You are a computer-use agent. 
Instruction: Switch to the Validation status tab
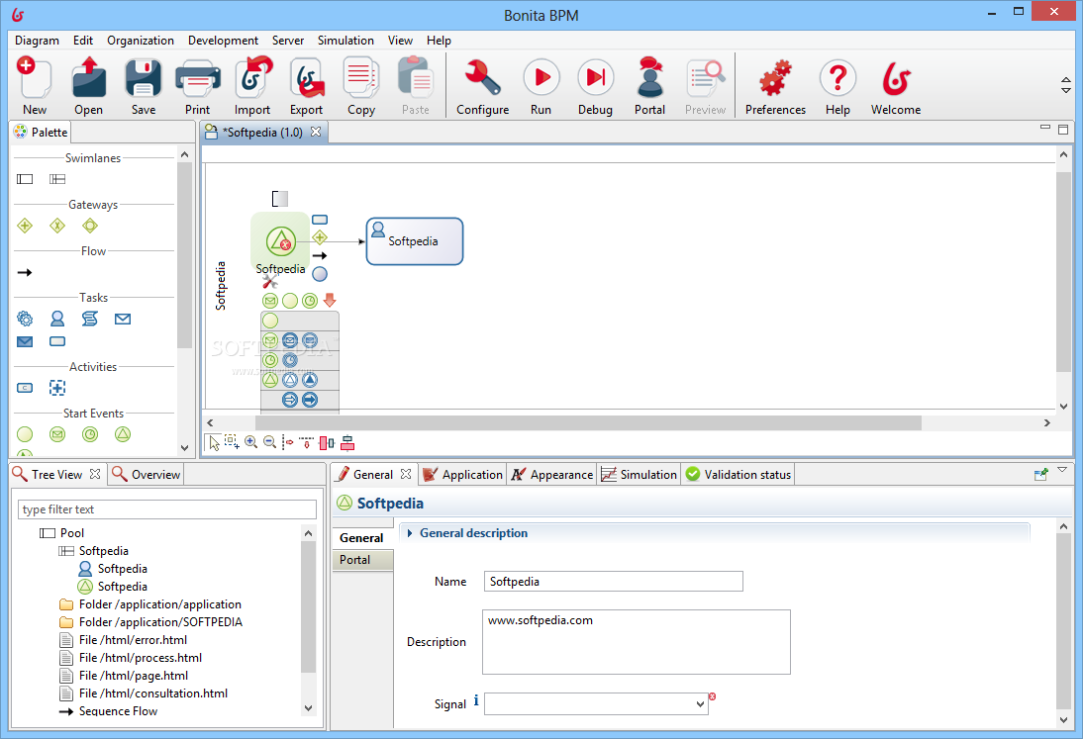(738, 475)
